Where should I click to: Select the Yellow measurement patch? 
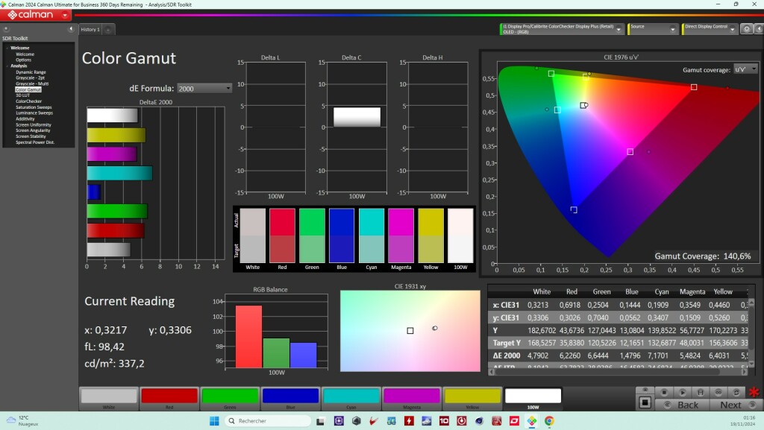(x=472, y=399)
